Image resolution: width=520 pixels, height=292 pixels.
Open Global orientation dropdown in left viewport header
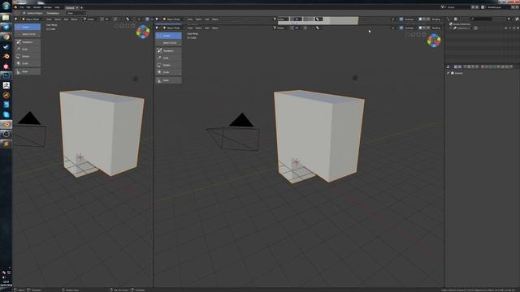pyautogui.click(x=89, y=19)
